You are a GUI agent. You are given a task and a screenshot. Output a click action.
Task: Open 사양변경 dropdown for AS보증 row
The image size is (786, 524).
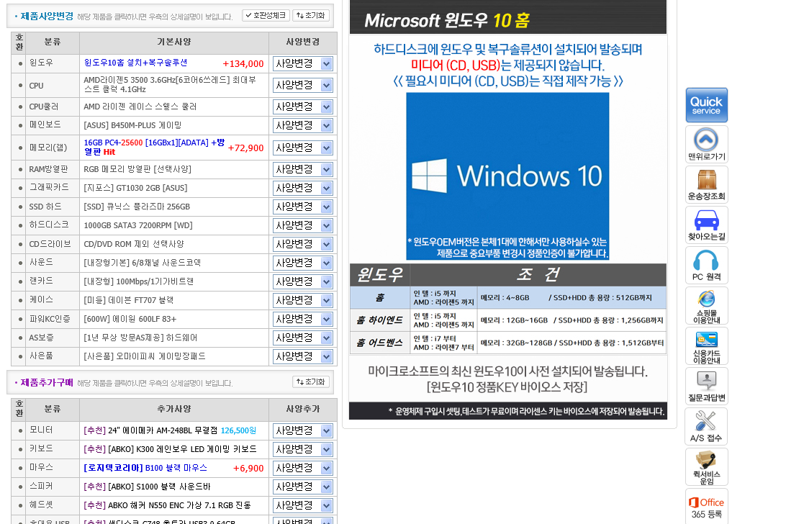click(303, 338)
